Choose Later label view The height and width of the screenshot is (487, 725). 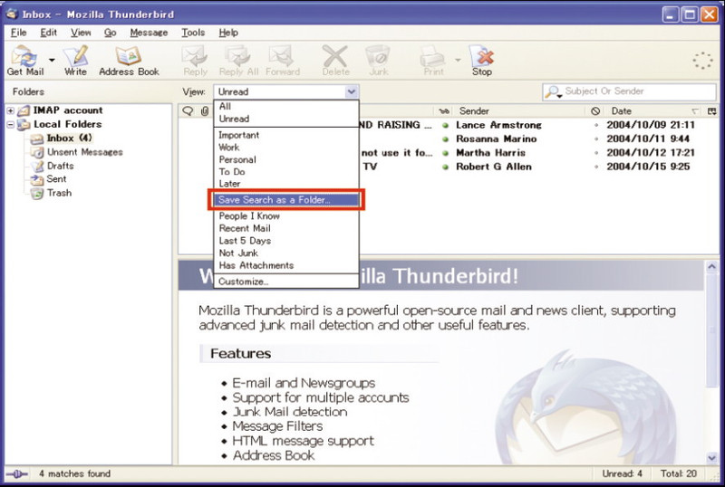pyautogui.click(x=286, y=184)
